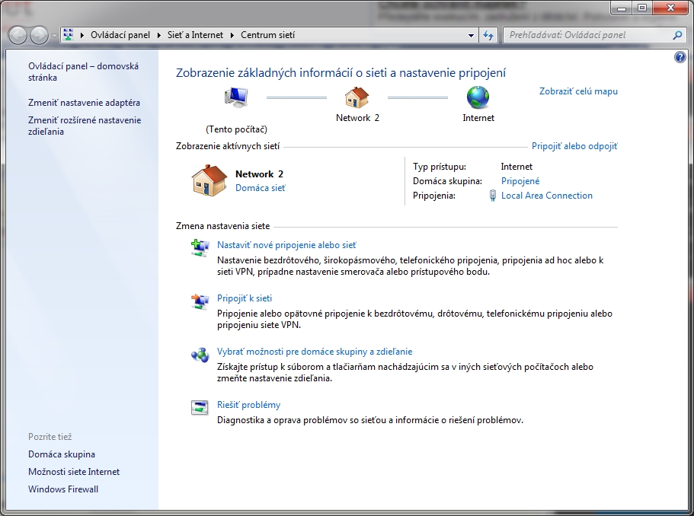Click Pripojiť k sieti link
Image resolution: width=694 pixels, height=516 pixels.
[245, 298]
